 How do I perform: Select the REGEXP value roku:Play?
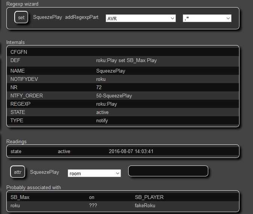tap(106, 104)
